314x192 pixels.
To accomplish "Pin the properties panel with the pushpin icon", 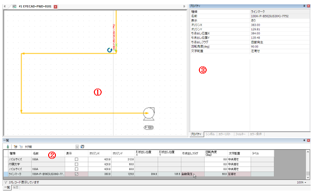I will (x=304, y=6).
